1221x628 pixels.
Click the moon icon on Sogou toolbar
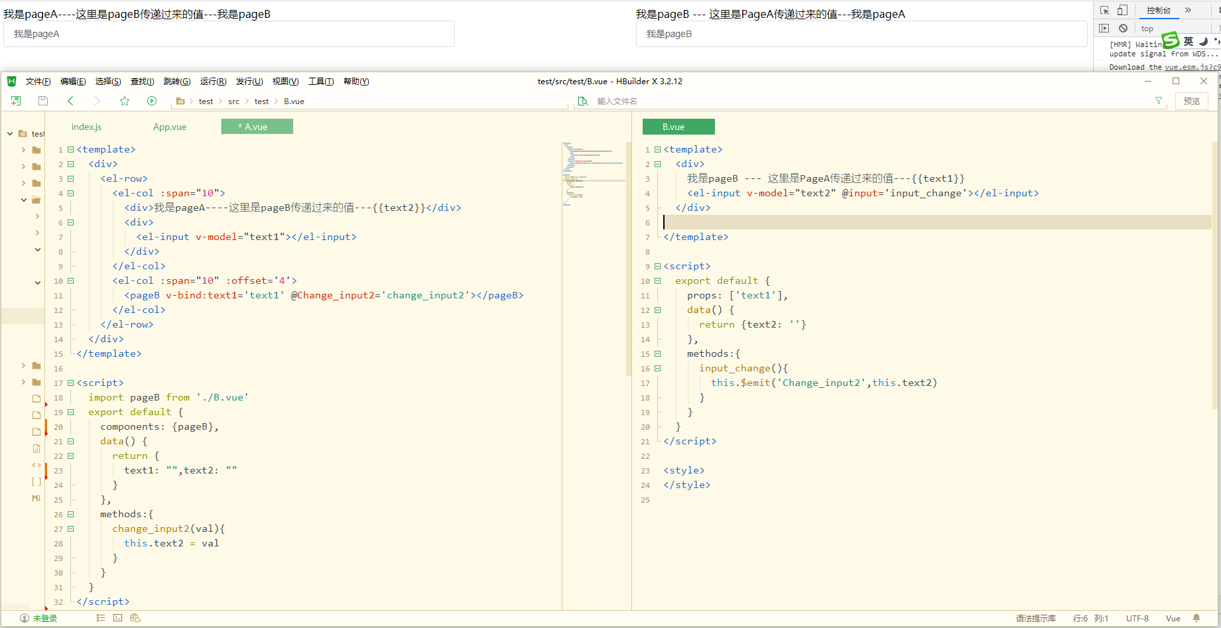pos(1203,41)
